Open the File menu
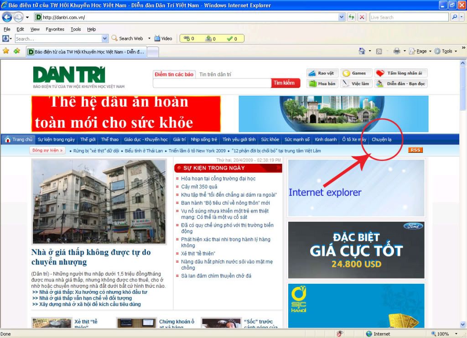The width and height of the screenshot is (467, 338). tap(7, 29)
